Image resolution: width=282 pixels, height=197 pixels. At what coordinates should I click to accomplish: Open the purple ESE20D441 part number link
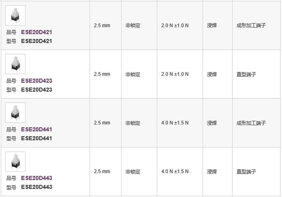click(36, 129)
